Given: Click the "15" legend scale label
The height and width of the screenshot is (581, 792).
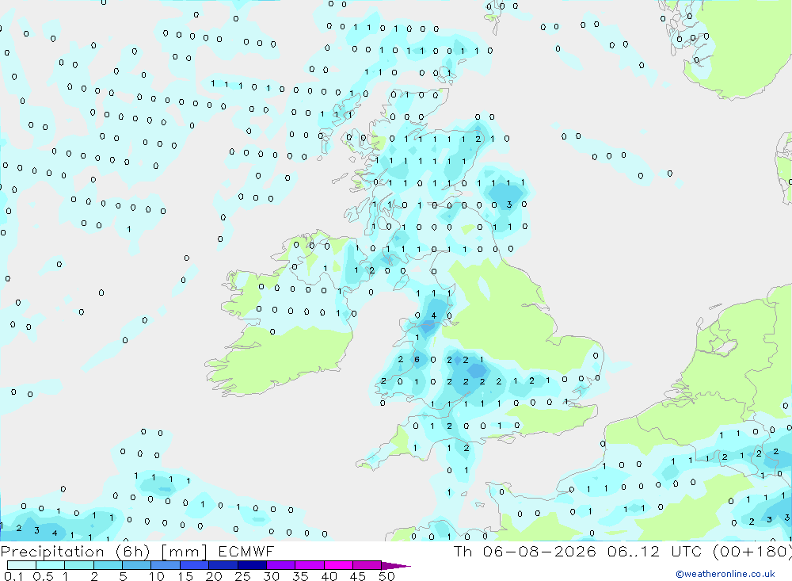Looking at the screenshot, I should pyautogui.click(x=185, y=576).
